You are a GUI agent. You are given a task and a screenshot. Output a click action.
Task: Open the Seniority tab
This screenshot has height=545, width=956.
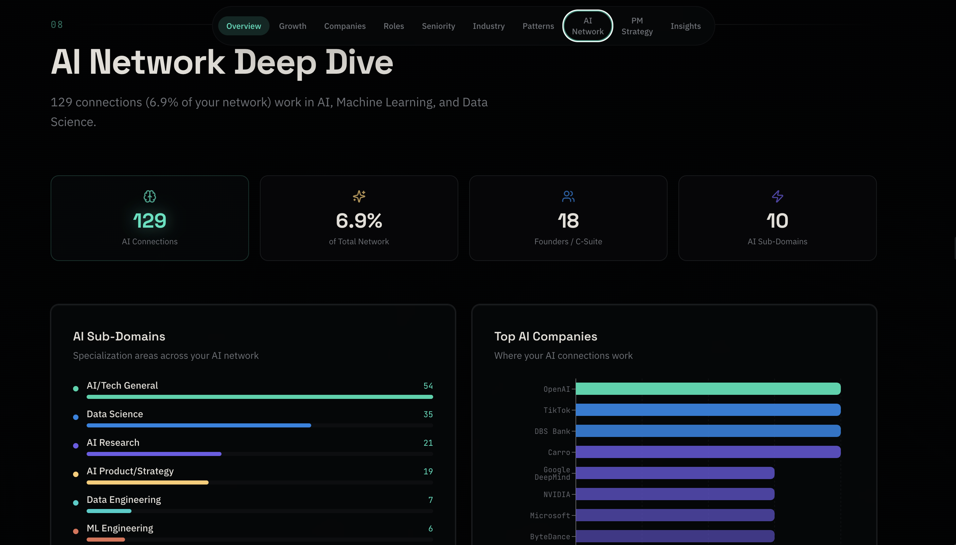[438, 26]
